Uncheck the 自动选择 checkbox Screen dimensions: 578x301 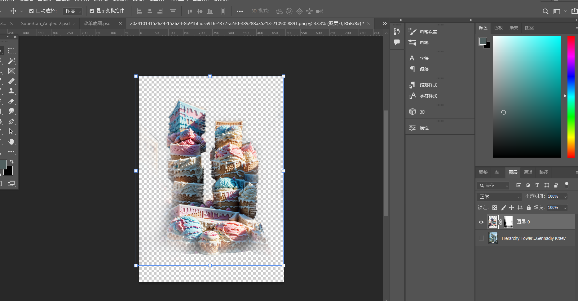pyautogui.click(x=31, y=11)
